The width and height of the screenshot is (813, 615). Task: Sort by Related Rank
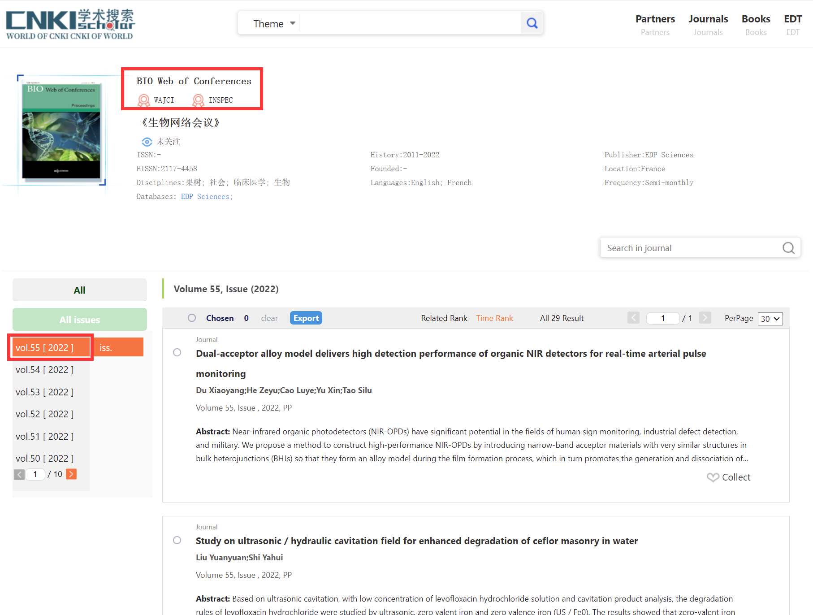444,318
